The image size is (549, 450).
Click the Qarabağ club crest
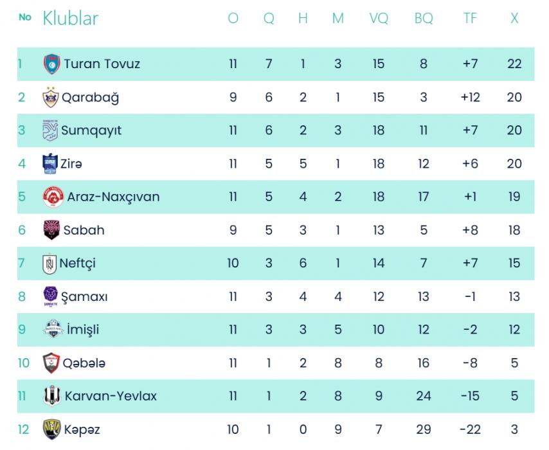[50, 98]
